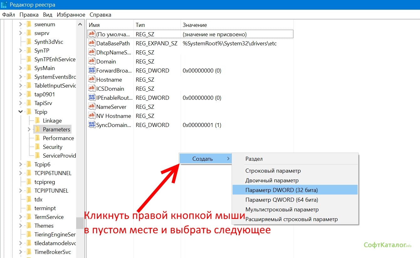Open the Справка menu
The image size is (420, 258).
pyautogui.click(x=100, y=15)
